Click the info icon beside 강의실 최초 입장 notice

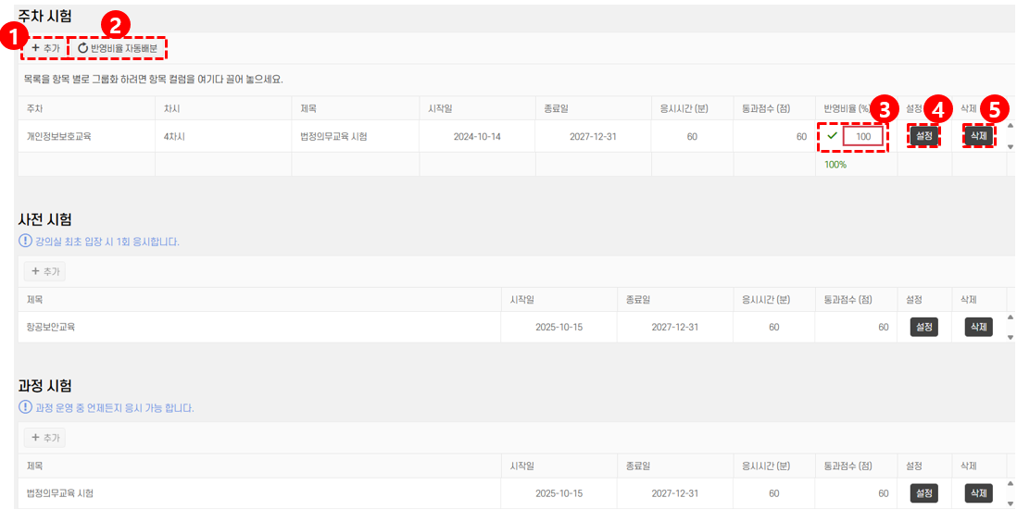click(25, 242)
